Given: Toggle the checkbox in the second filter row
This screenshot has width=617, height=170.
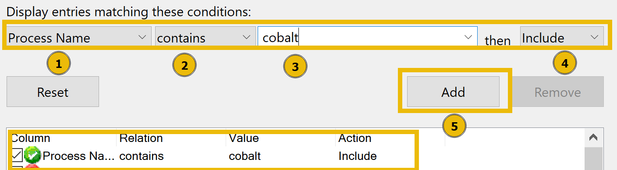Looking at the screenshot, I should (x=17, y=168).
